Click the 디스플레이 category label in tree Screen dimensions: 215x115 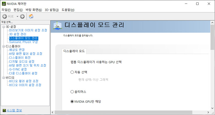tap(13, 46)
